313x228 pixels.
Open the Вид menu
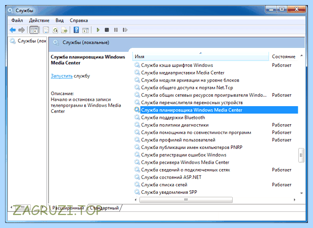point(60,21)
